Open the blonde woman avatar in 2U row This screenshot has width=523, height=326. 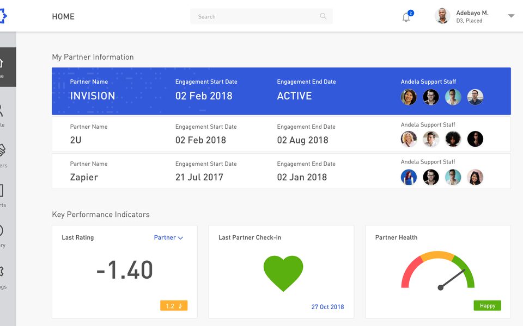pyautogui.click(x=409, y=139)
